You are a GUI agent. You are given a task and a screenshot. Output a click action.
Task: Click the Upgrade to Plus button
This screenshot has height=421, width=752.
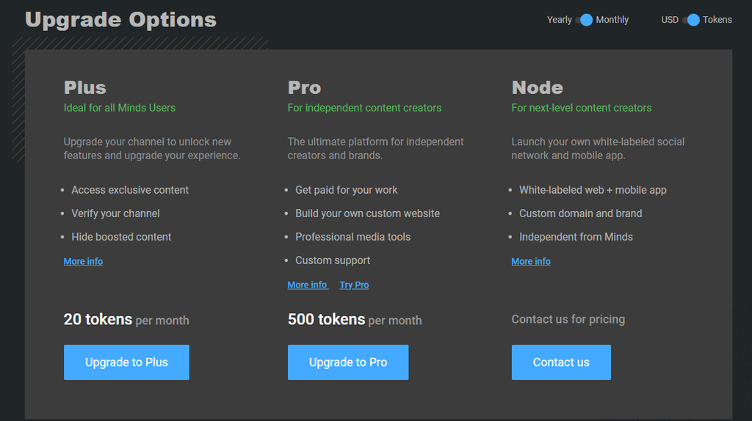coord(126,362)
